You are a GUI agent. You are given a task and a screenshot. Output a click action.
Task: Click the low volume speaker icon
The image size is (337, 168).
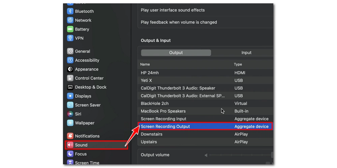(206, 155)
